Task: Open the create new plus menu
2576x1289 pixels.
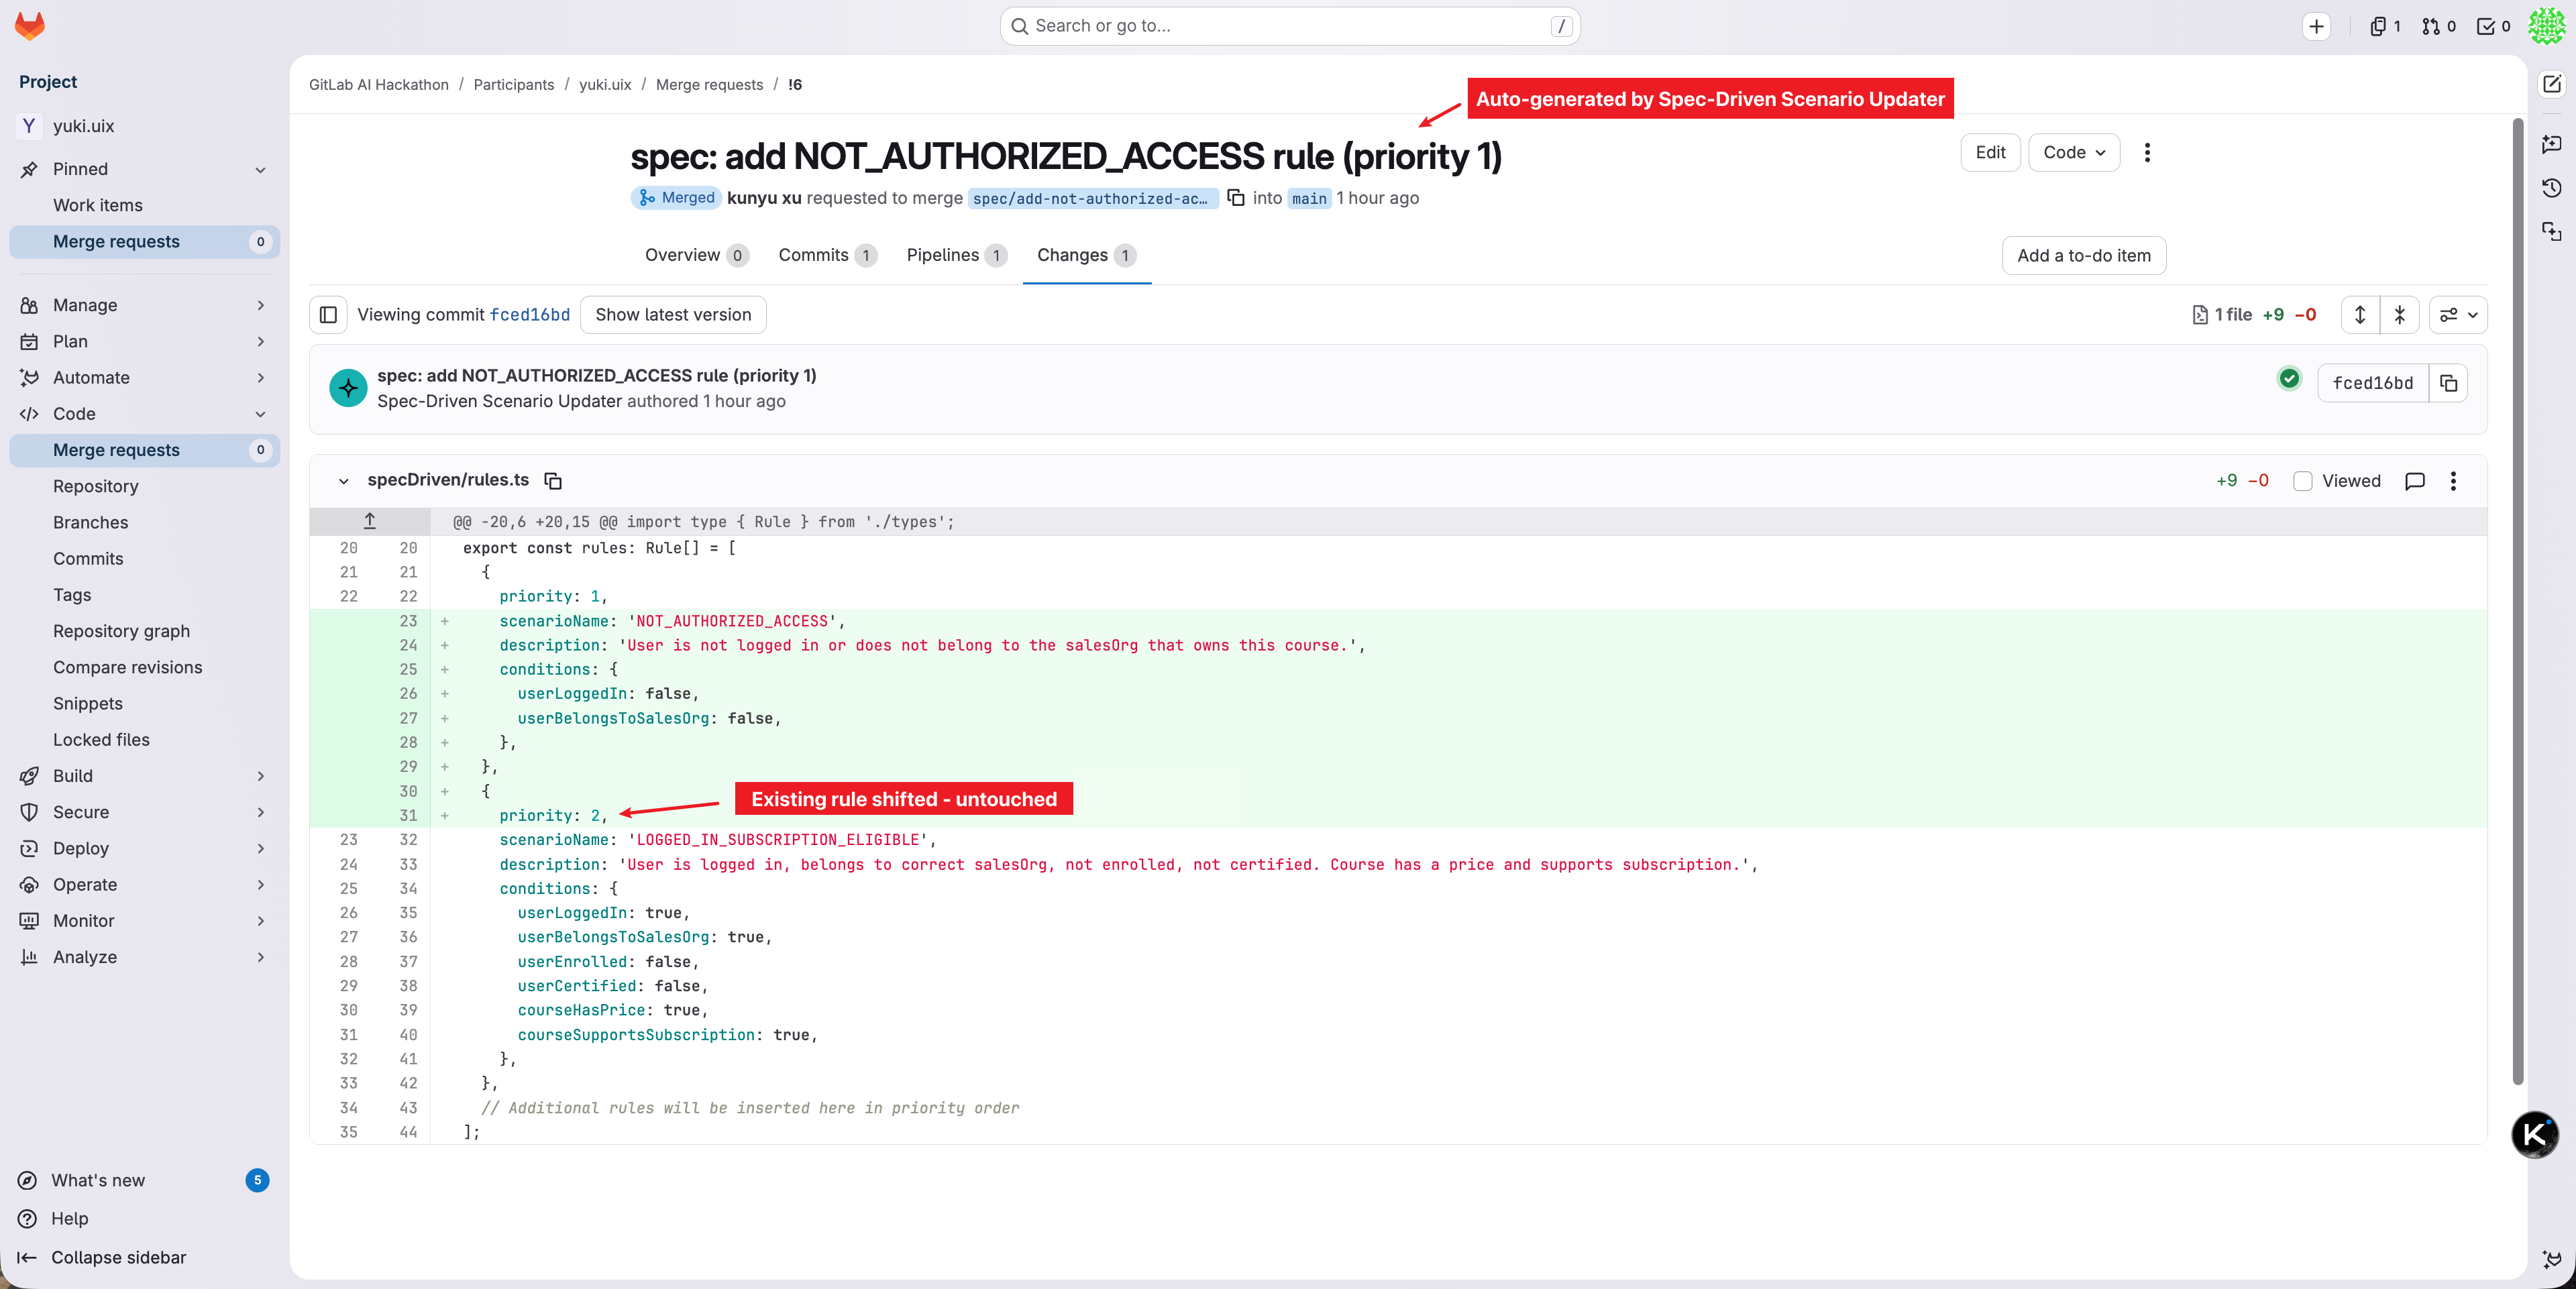Action: pyautogui.click(x=2316, y=26)
